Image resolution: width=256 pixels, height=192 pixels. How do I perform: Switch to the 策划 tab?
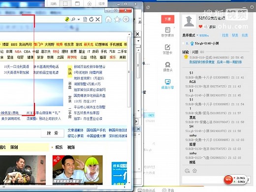click(x=14, y=147)
